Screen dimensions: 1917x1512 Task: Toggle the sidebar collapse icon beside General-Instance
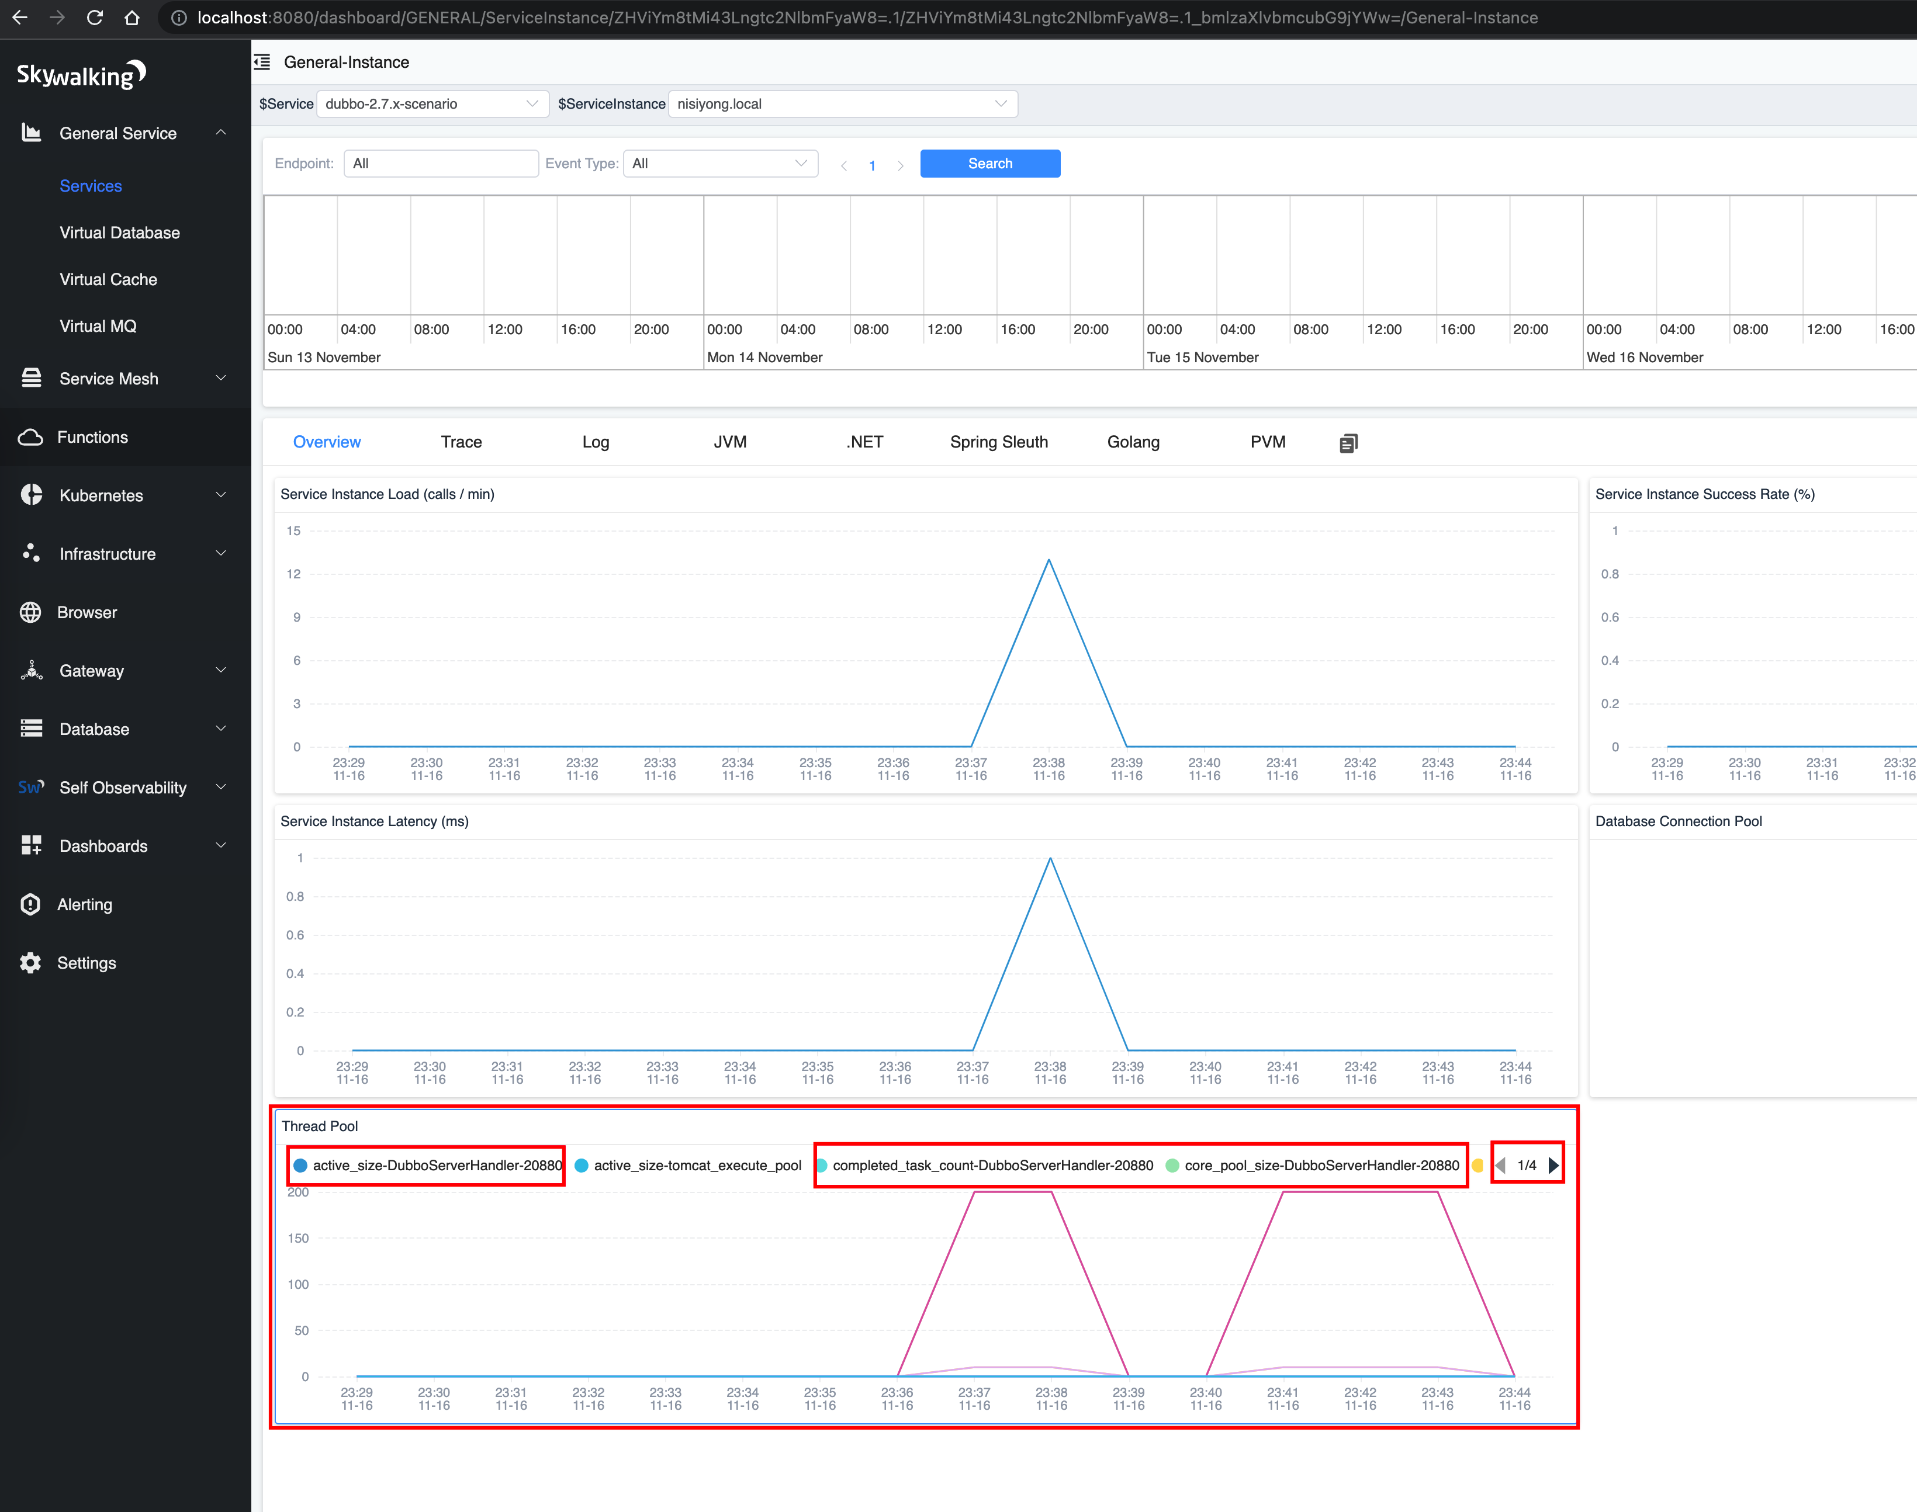coord(262,62)
